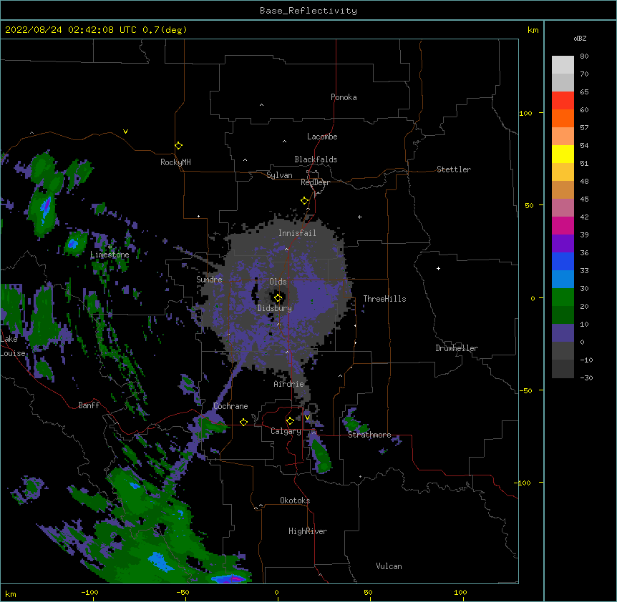Click the Sylvan map label

[x=279, y=175]
